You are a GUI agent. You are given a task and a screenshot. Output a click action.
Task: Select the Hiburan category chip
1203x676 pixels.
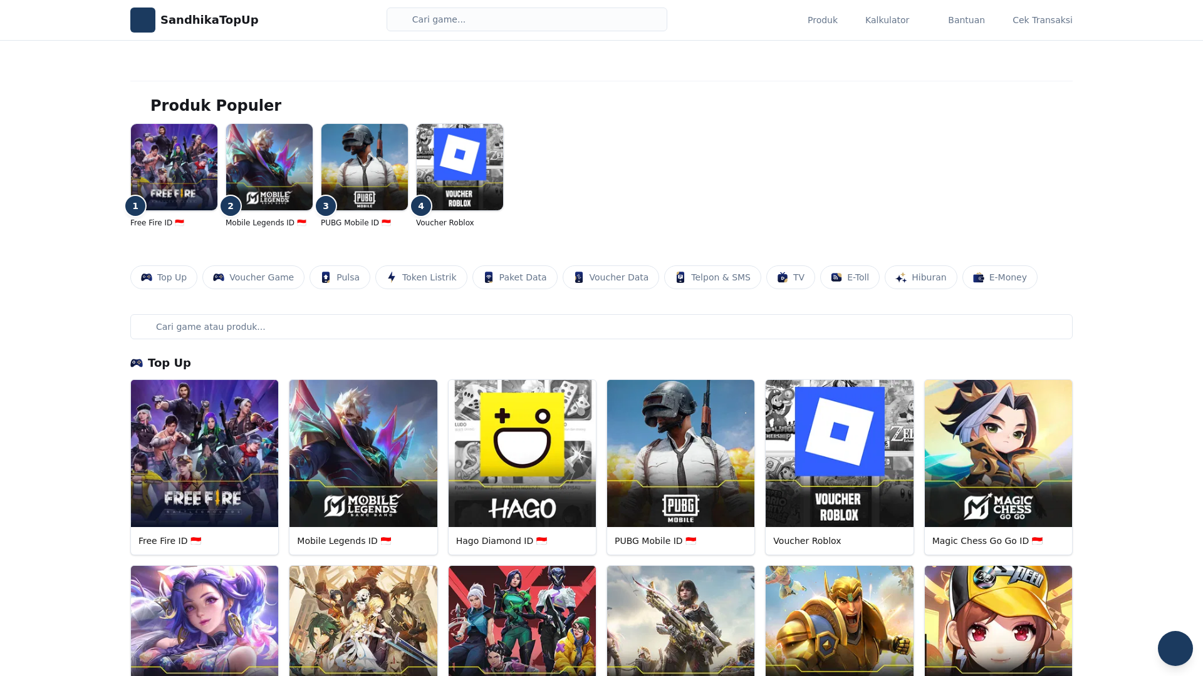[x=921, y=277]
